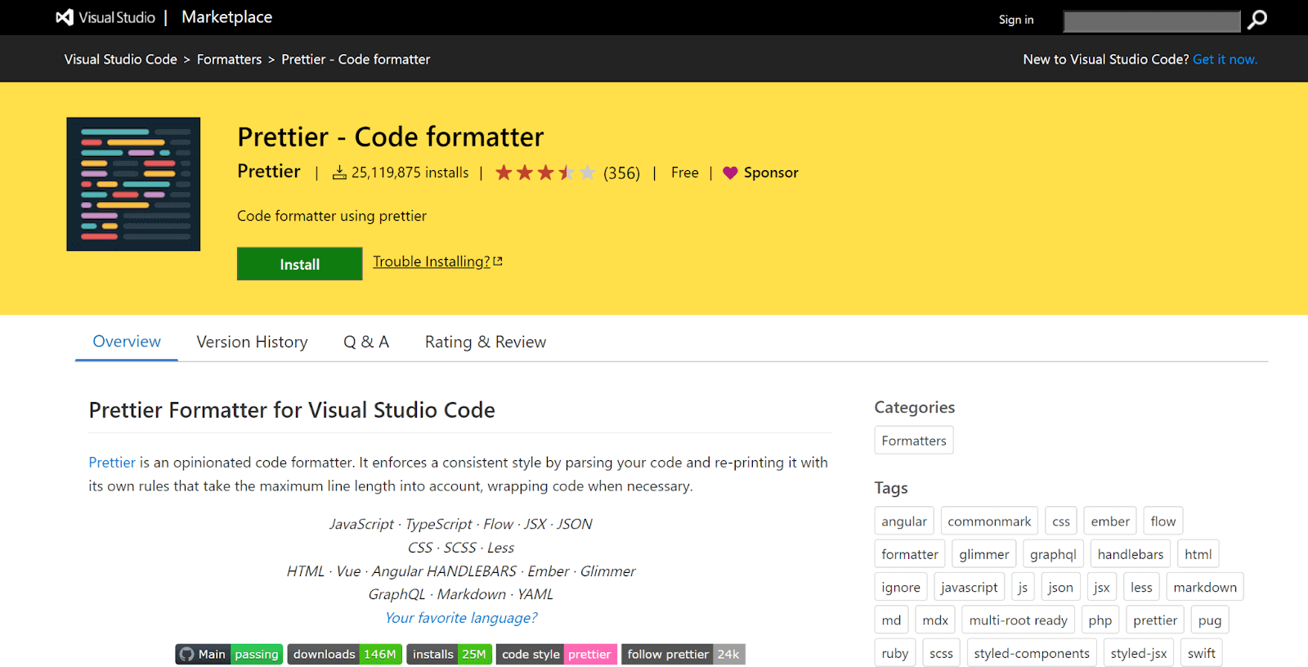The width and height of the screenshot is (1308, 667).
Task: Click Sign in at the top
Action: pos(1015,20)
